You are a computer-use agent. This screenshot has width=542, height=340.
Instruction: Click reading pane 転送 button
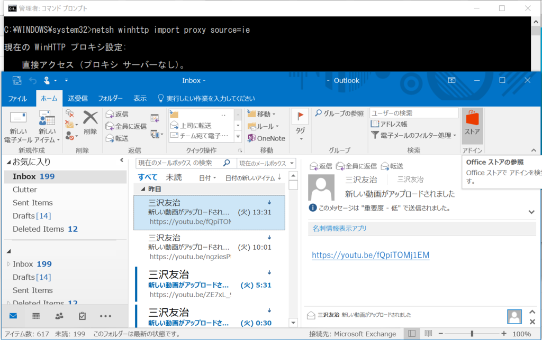(392, 166)
